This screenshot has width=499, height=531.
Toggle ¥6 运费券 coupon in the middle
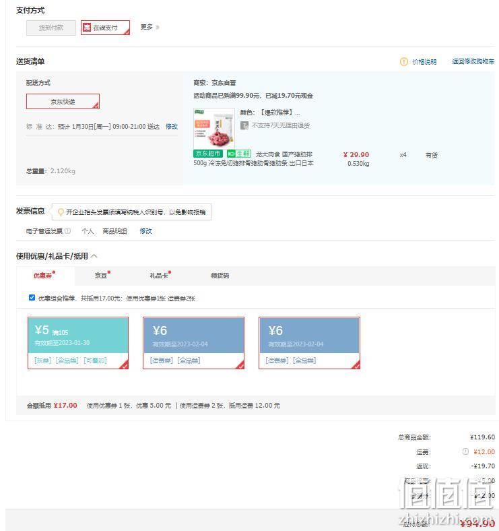pyautogui.click(x=194, y=343)
